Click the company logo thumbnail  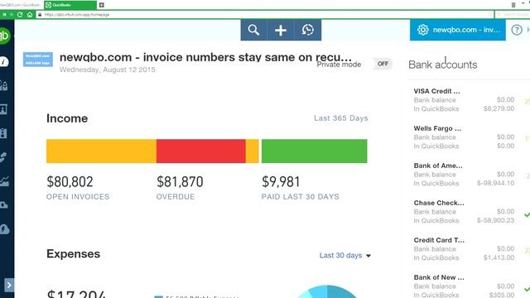38,59
